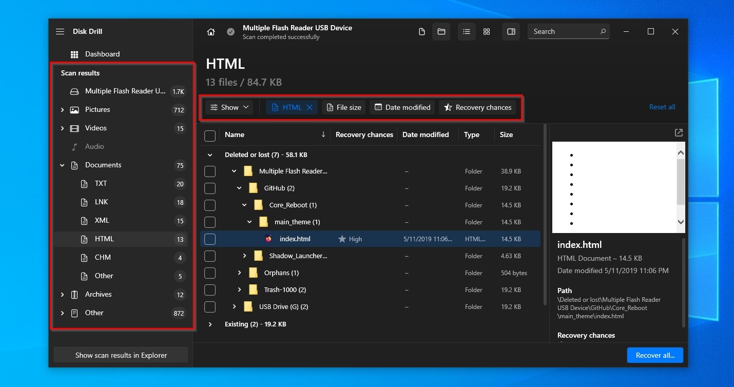Image resolution: width=734 pixels, height=387 pixels.
Task: Sort by the Size column header
Action: [x=506, y=134]
